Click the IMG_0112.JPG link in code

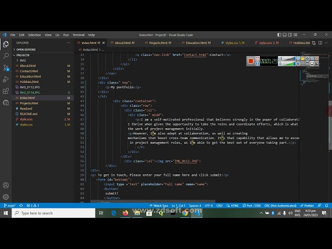186,161
